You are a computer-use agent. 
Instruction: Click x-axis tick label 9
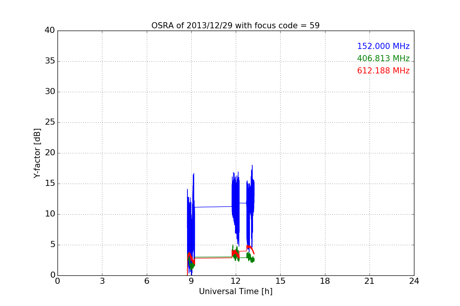click(x=191, y=281)
